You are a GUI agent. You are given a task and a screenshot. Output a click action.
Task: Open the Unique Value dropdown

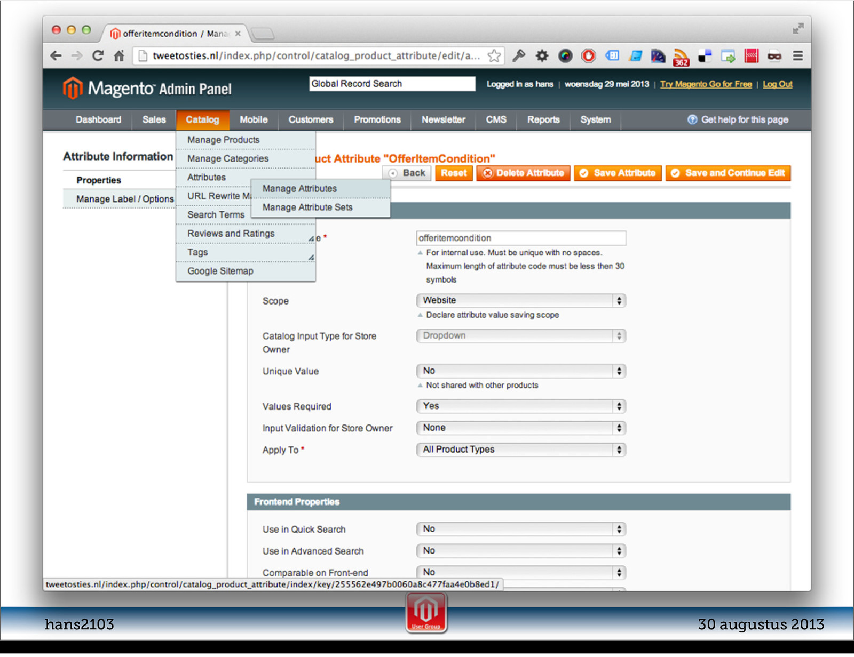coord(521,371)
